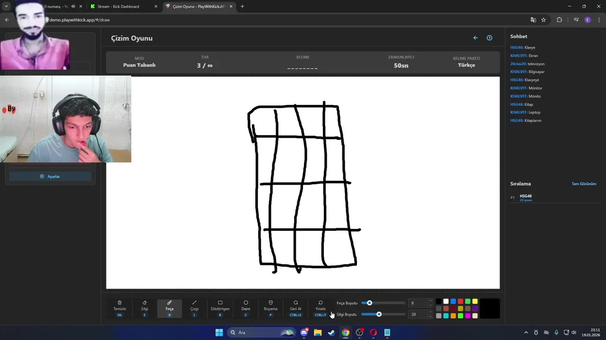Image resolution: width=606 pixels, height=340 pixels.
Task: Click the back arrow in Çizim Oyunu header
Action: pyautogui.click(x=475, y=38)
